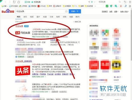Open the 消息 link in the Baidu header
Screen dimensions: 132x100
[x=111, y=12]
